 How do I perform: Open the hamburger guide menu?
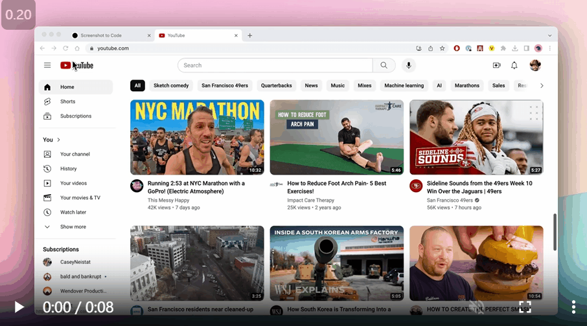pos(47,65)
